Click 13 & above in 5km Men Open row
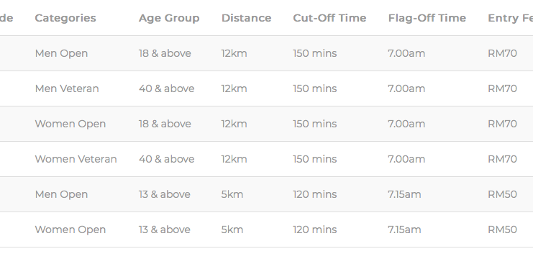 pyautogui.click(x=165, y=194)
